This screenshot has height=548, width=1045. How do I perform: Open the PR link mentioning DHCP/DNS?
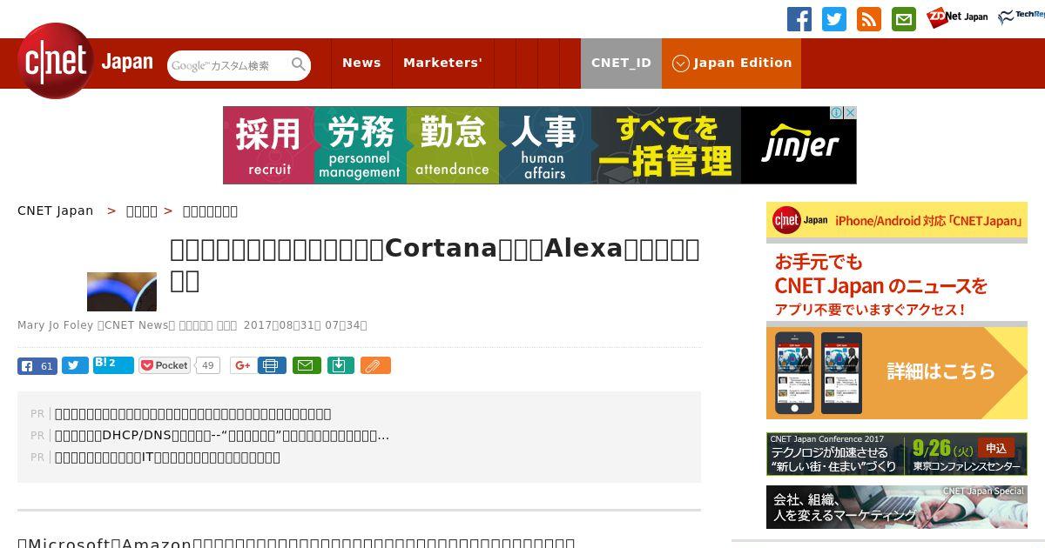222,436
